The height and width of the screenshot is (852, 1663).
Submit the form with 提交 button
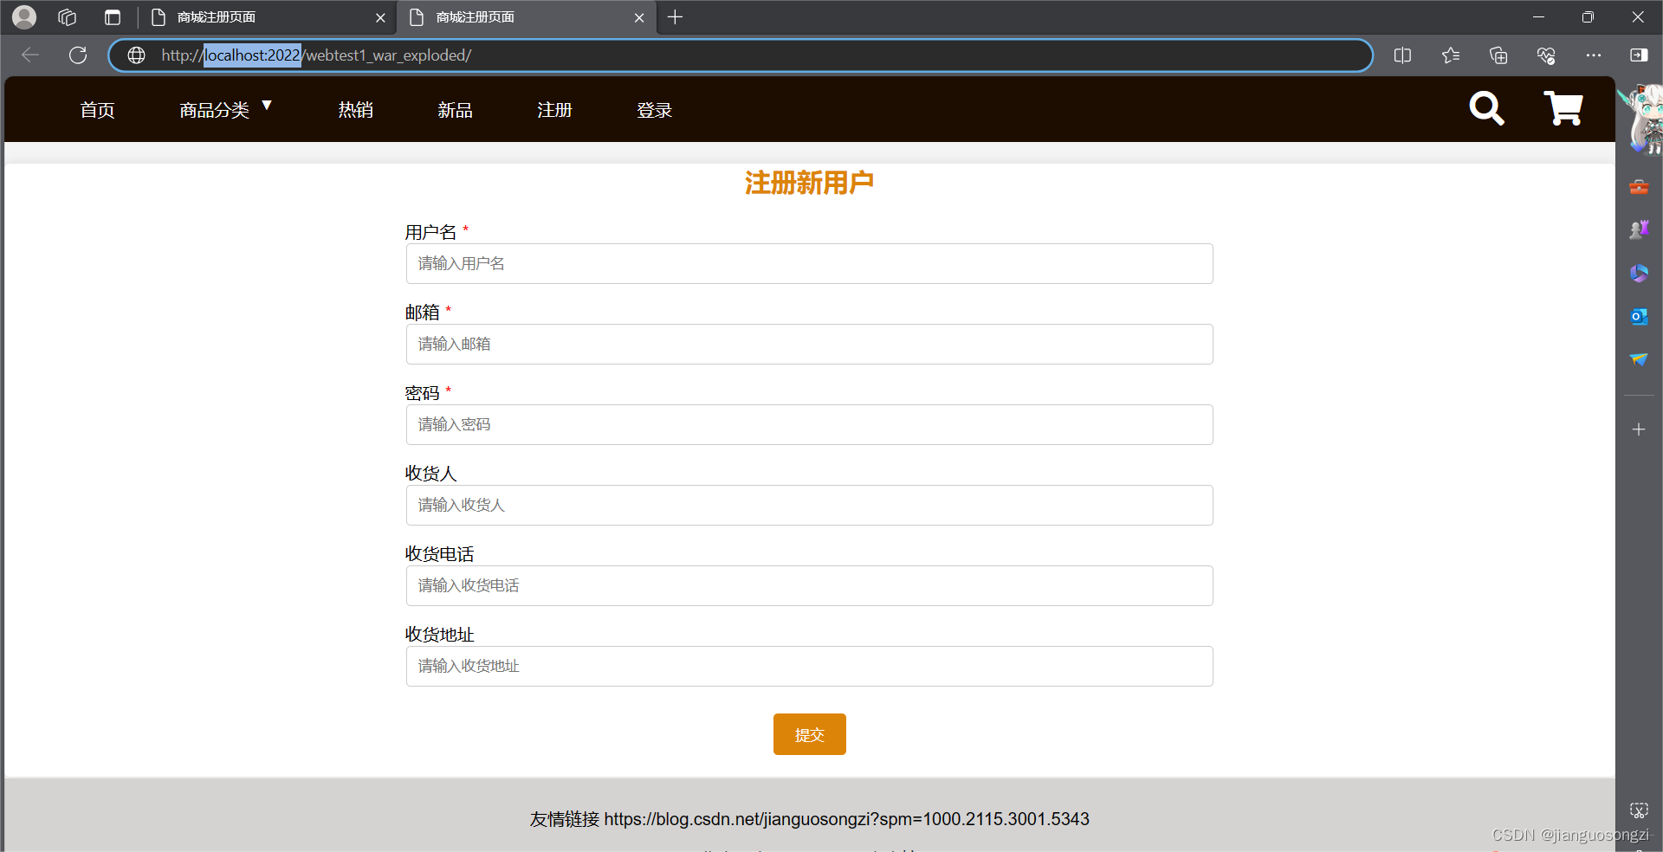point(809,733)
